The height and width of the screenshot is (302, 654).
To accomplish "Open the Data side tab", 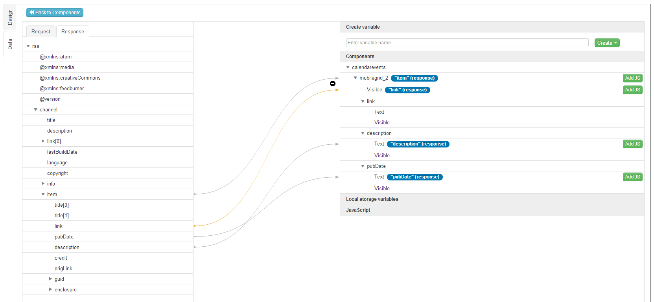I will (x=10, y=44).
